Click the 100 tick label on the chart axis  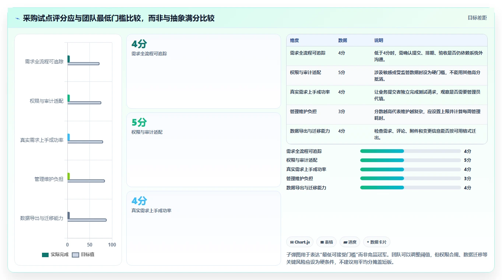tap(112, 245)
